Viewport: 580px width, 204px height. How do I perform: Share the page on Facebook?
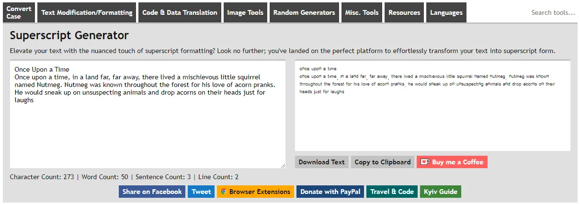(x=152, y=192)
